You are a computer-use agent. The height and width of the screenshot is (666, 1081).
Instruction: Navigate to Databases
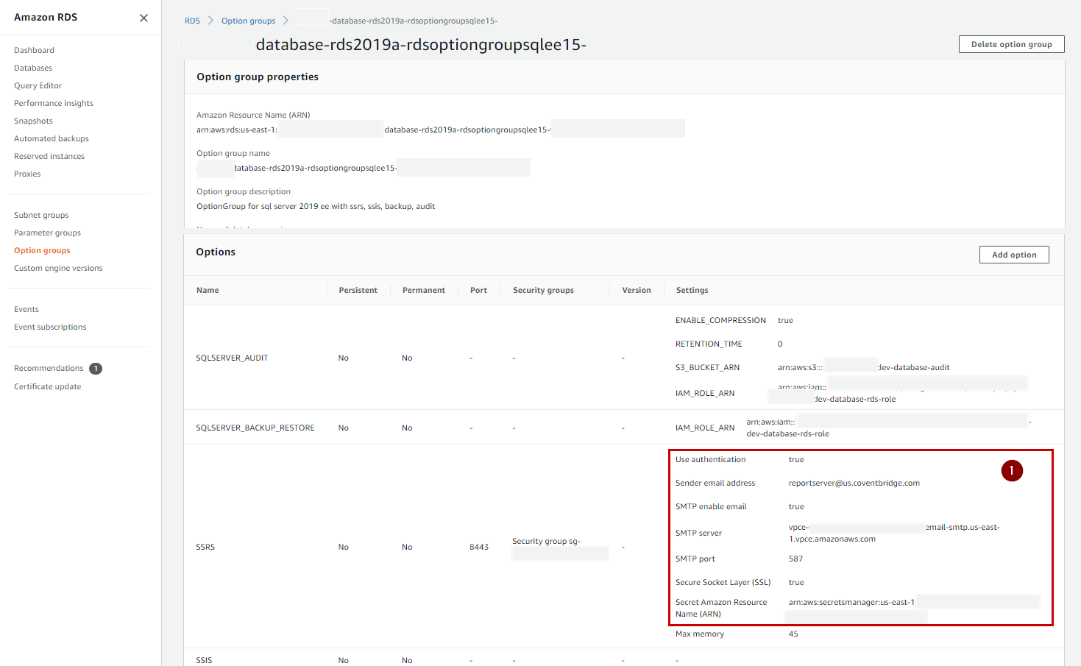(x=32, y=67)
